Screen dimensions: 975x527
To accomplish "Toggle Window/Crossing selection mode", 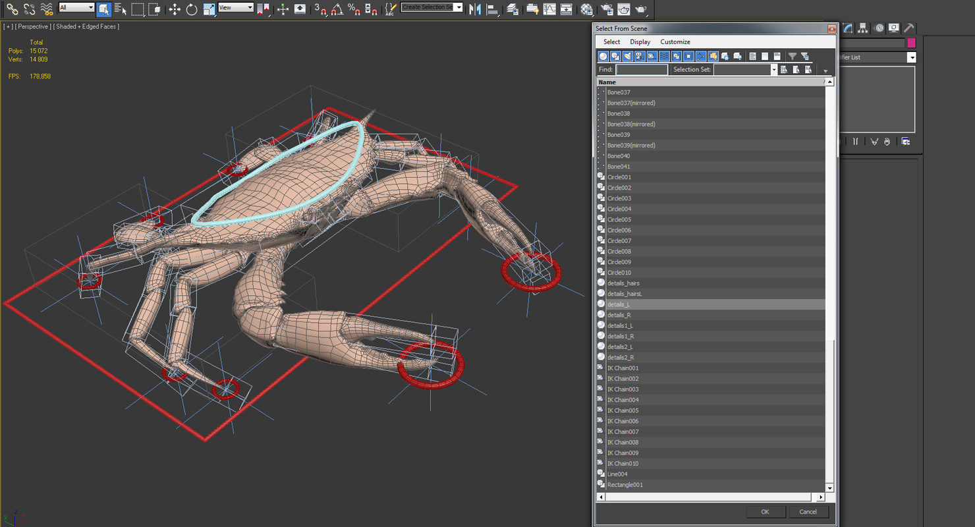I will [154, 9].
